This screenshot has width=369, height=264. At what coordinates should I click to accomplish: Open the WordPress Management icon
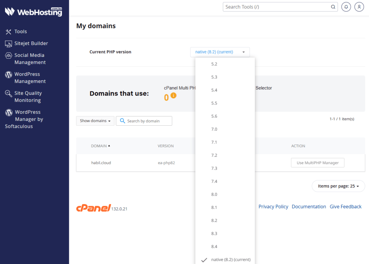click(9, 75)
